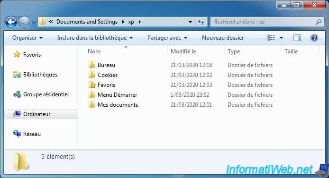The height and width of the screenshot is (178, 329).
Task: Select Bibliothèques in the navigation pane
Action: point(40,75)
